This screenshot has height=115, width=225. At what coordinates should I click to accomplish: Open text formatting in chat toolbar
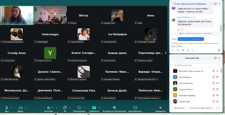(x=173, y=50)
